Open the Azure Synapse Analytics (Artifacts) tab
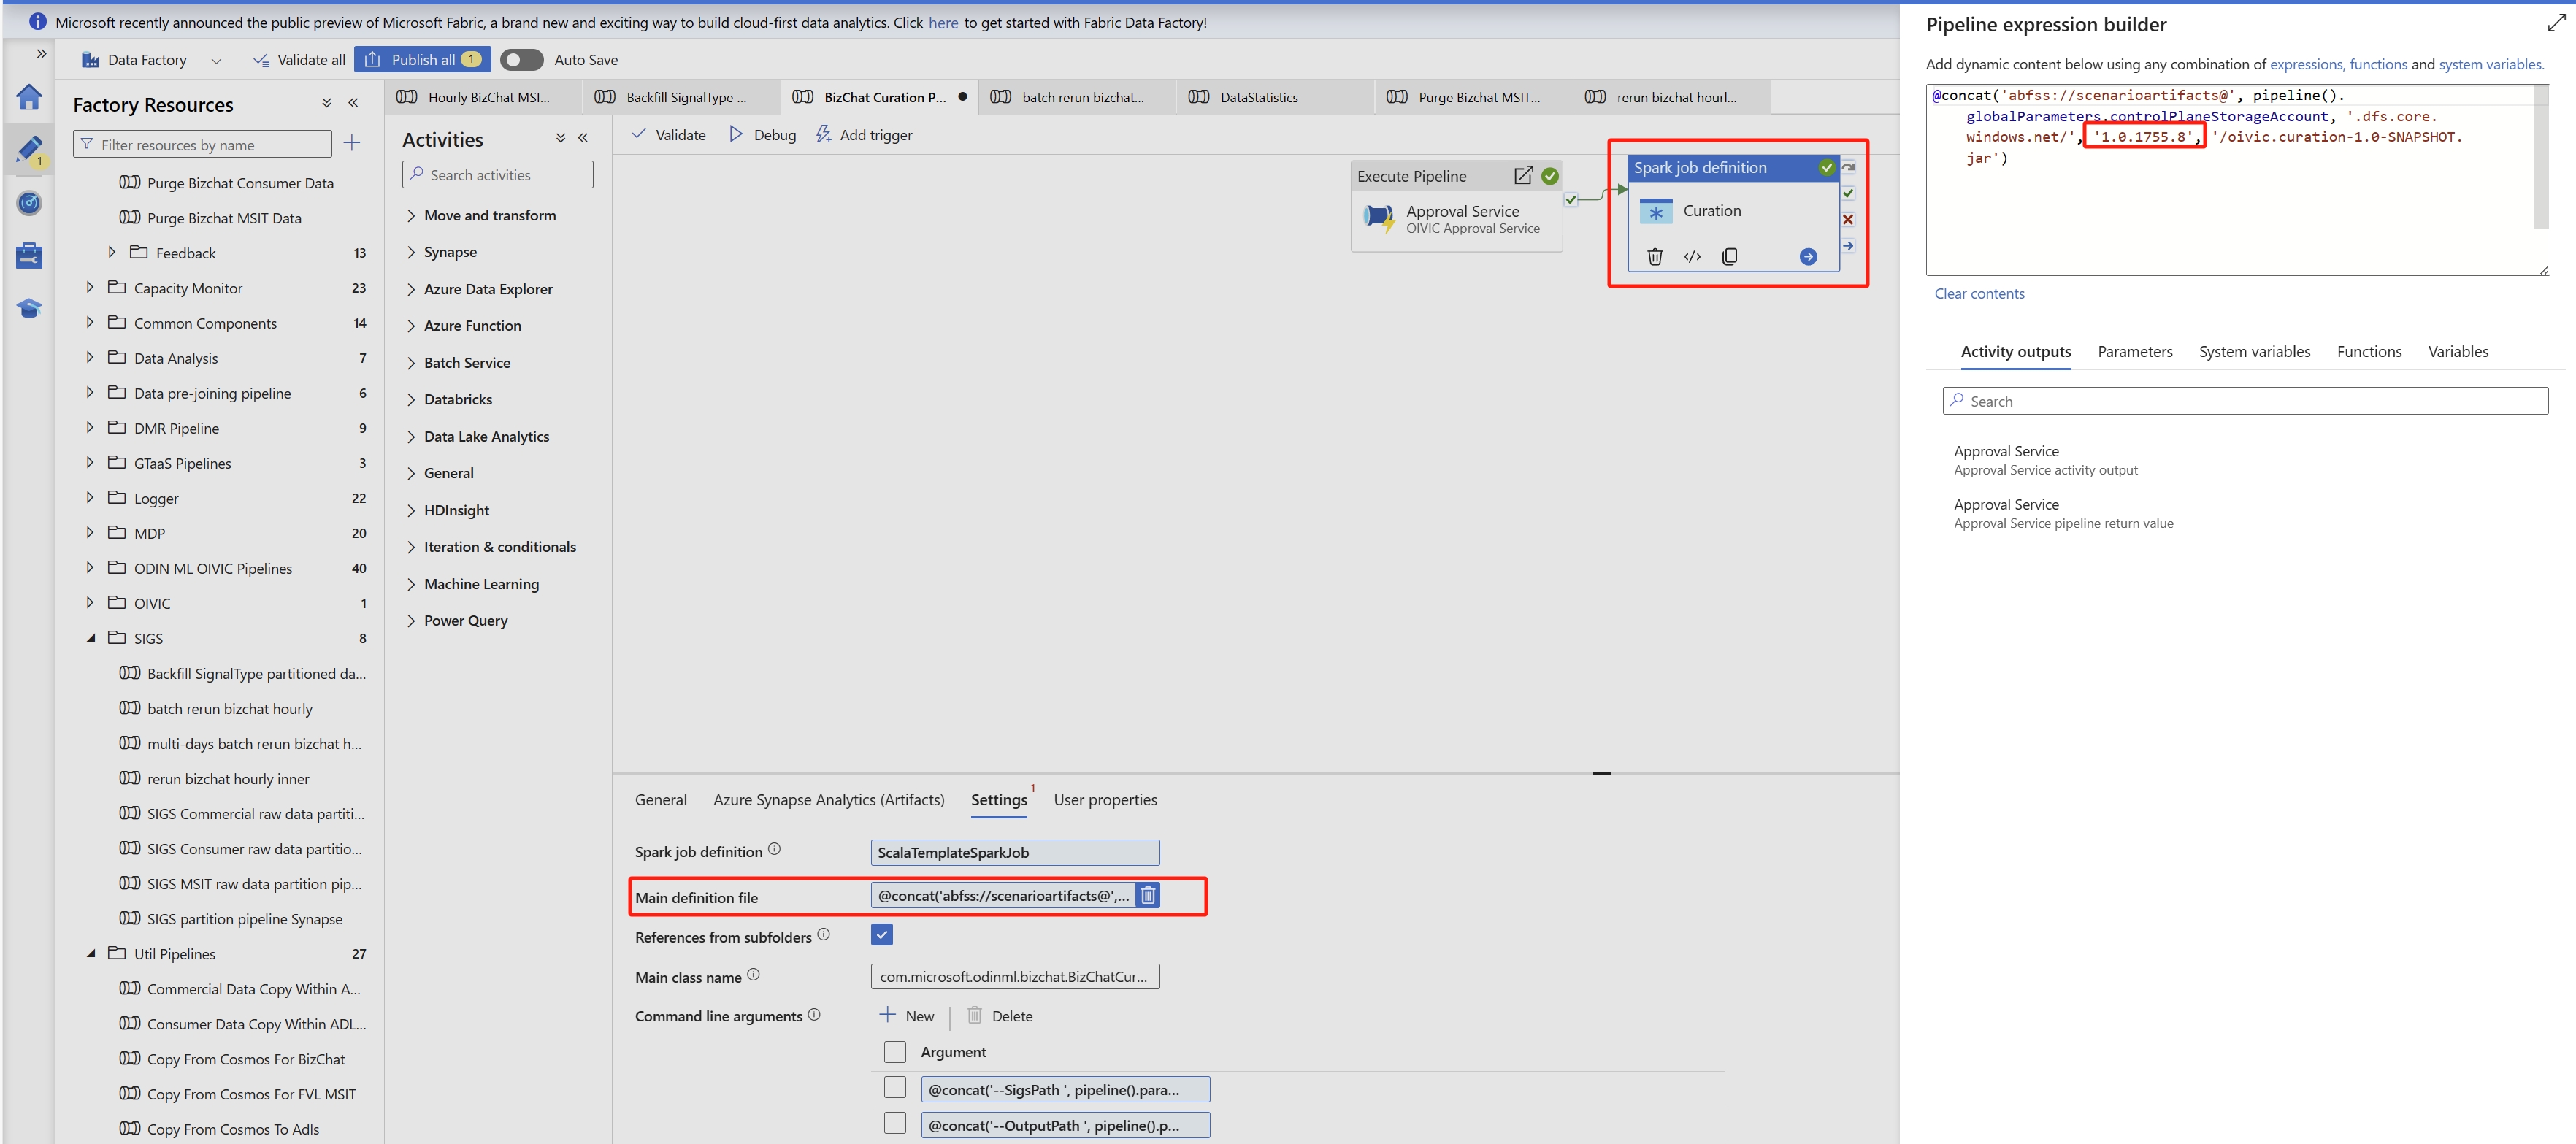This screenshot has width=2576, height=1144. click(828, 800)
